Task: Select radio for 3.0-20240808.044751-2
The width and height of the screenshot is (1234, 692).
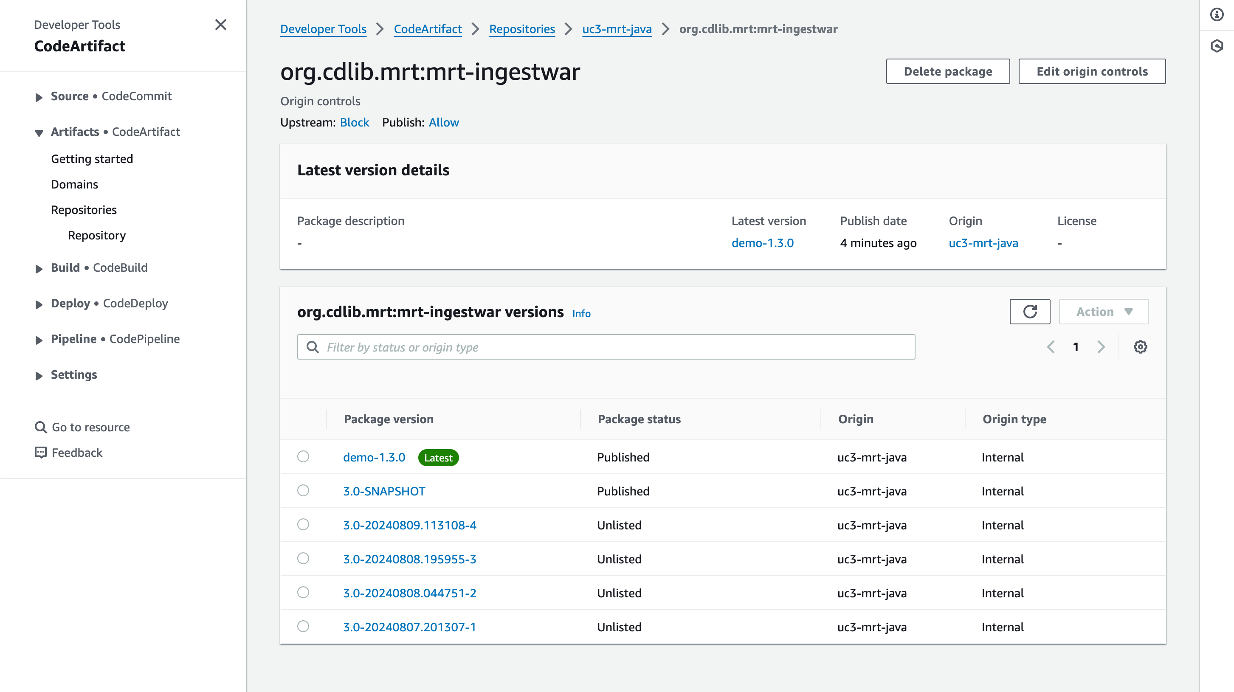Action: [x=303, y=592]
